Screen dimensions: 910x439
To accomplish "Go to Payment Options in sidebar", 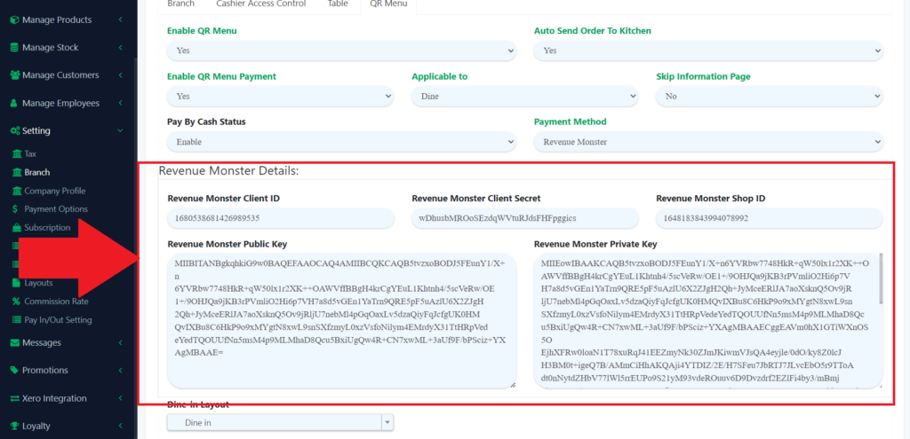I will coord(55,209).
